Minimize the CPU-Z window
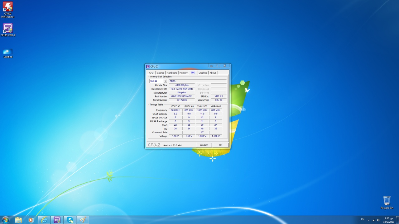Viewport: 399px width, 224px height. point(211,66)
